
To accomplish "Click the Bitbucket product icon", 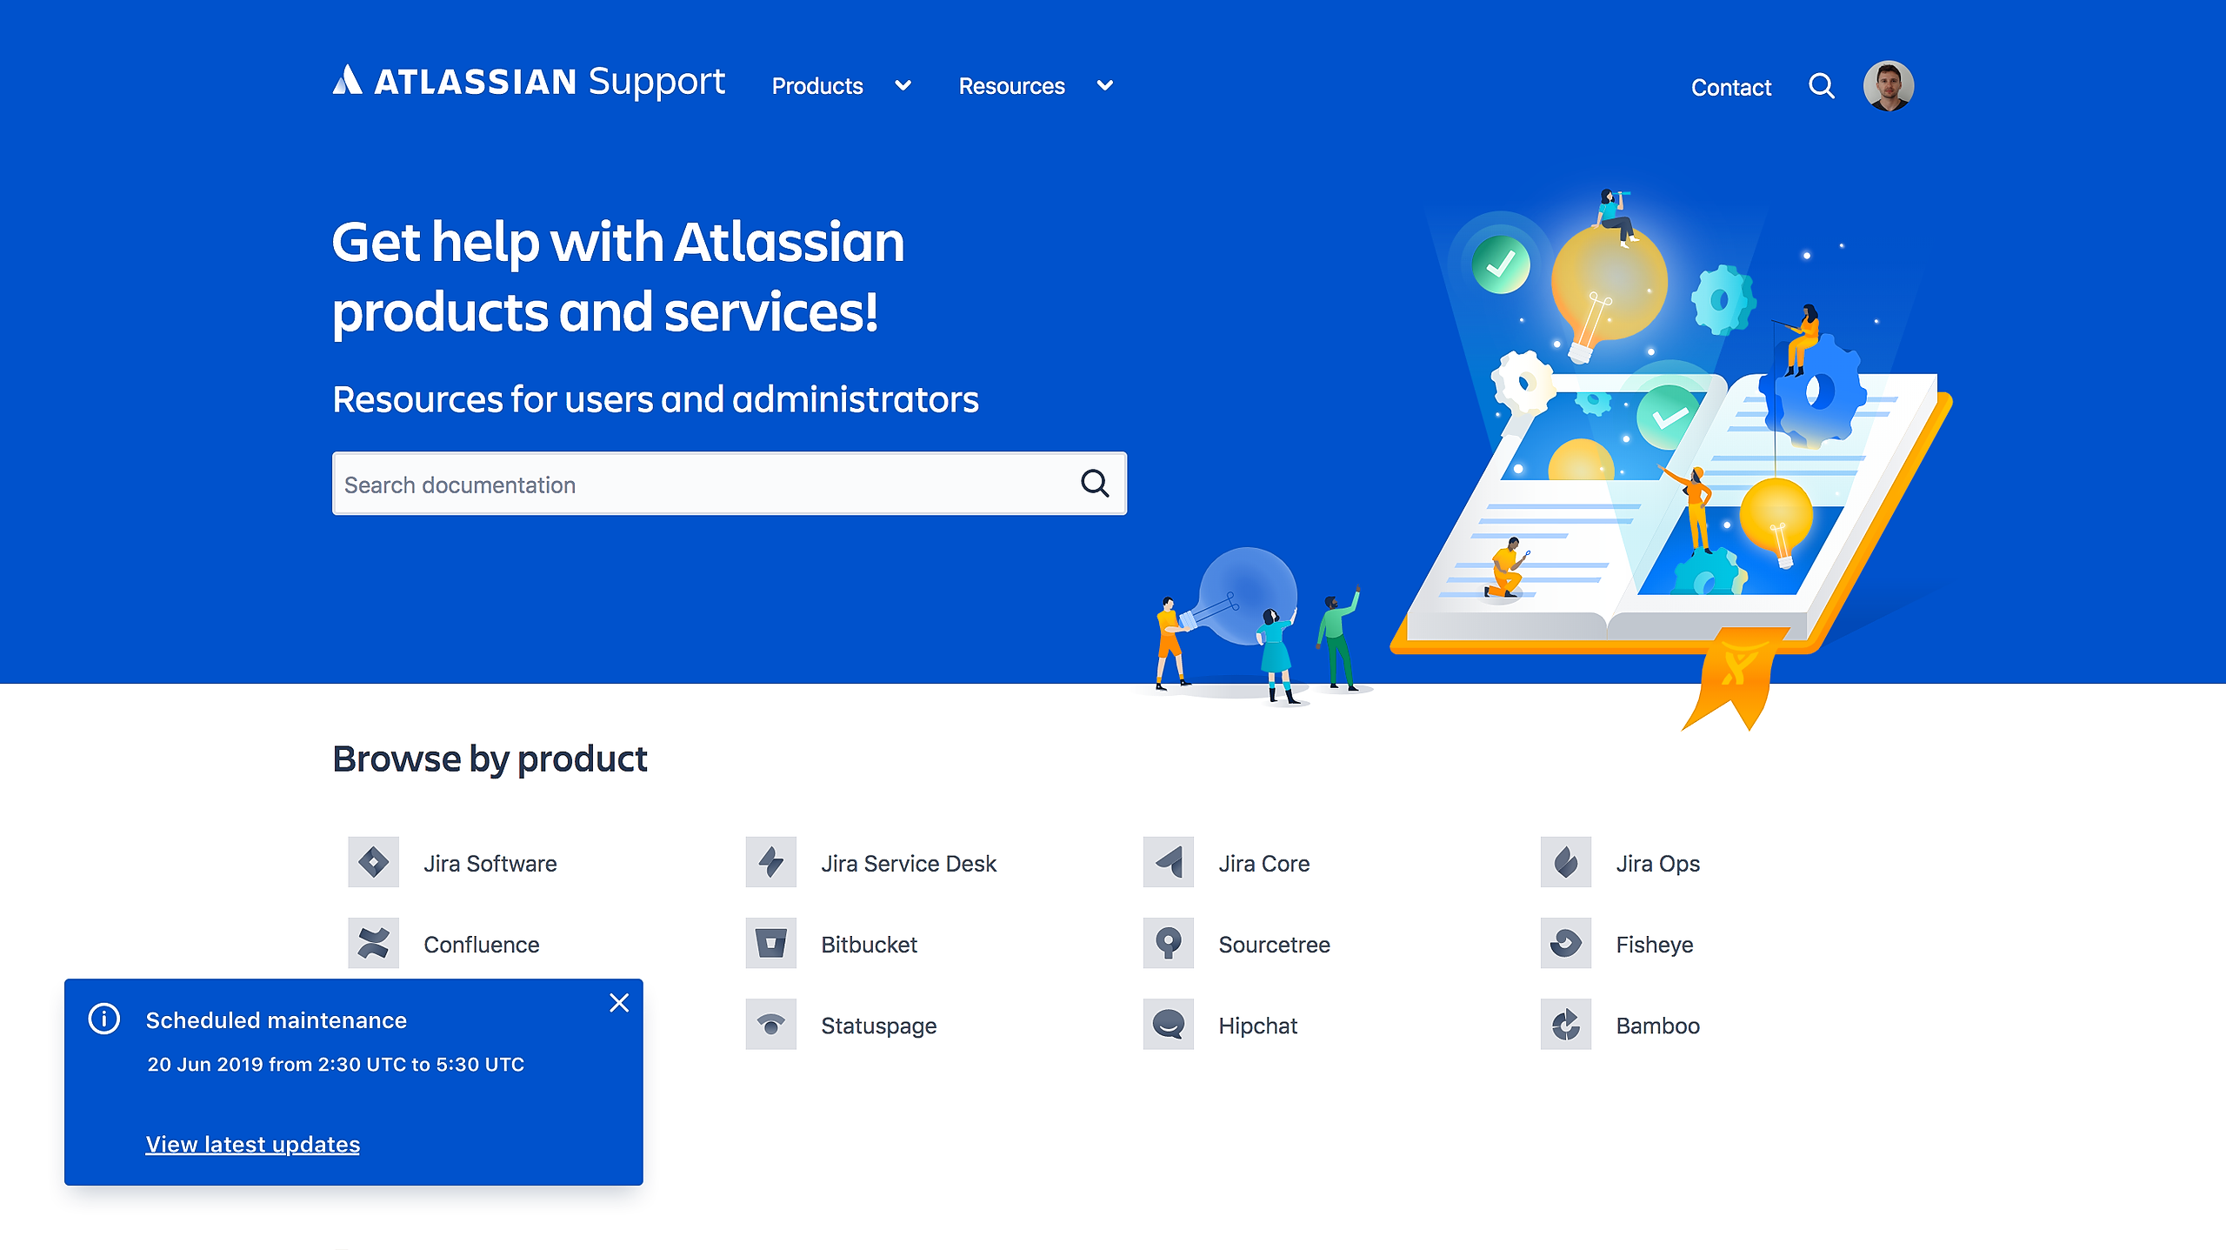I will (x=770, y=944).
